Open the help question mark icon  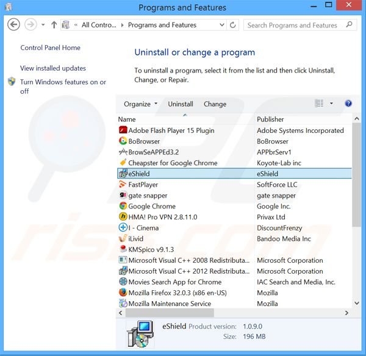(348, 104)
